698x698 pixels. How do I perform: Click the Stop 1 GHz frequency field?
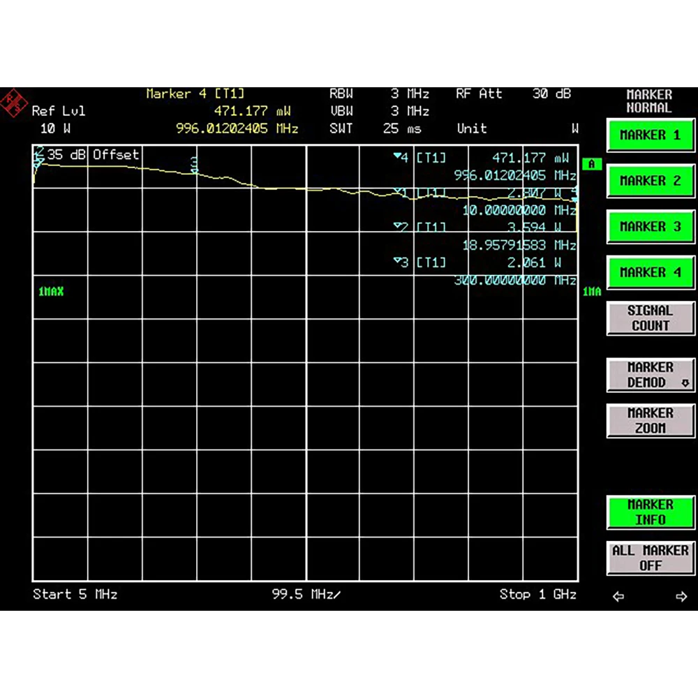(537, 595)
